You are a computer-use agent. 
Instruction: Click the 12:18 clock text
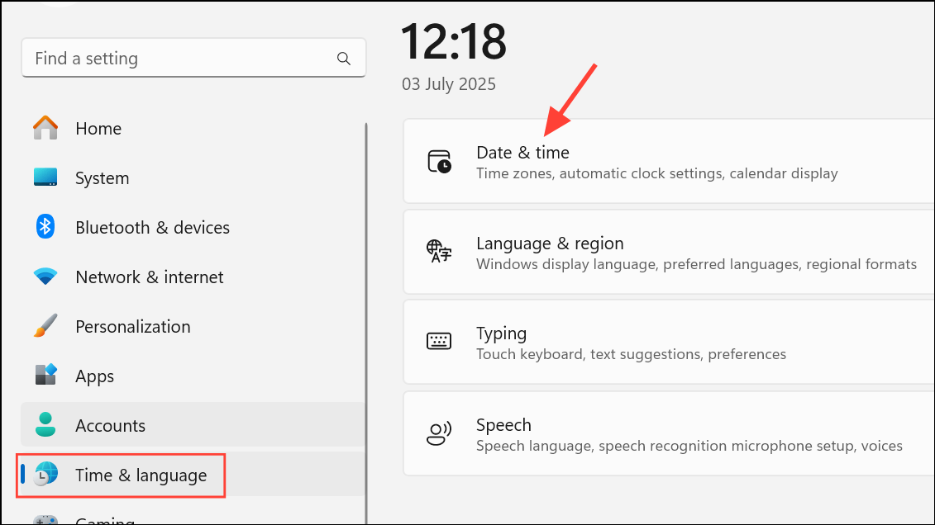[x=453, y=41]
